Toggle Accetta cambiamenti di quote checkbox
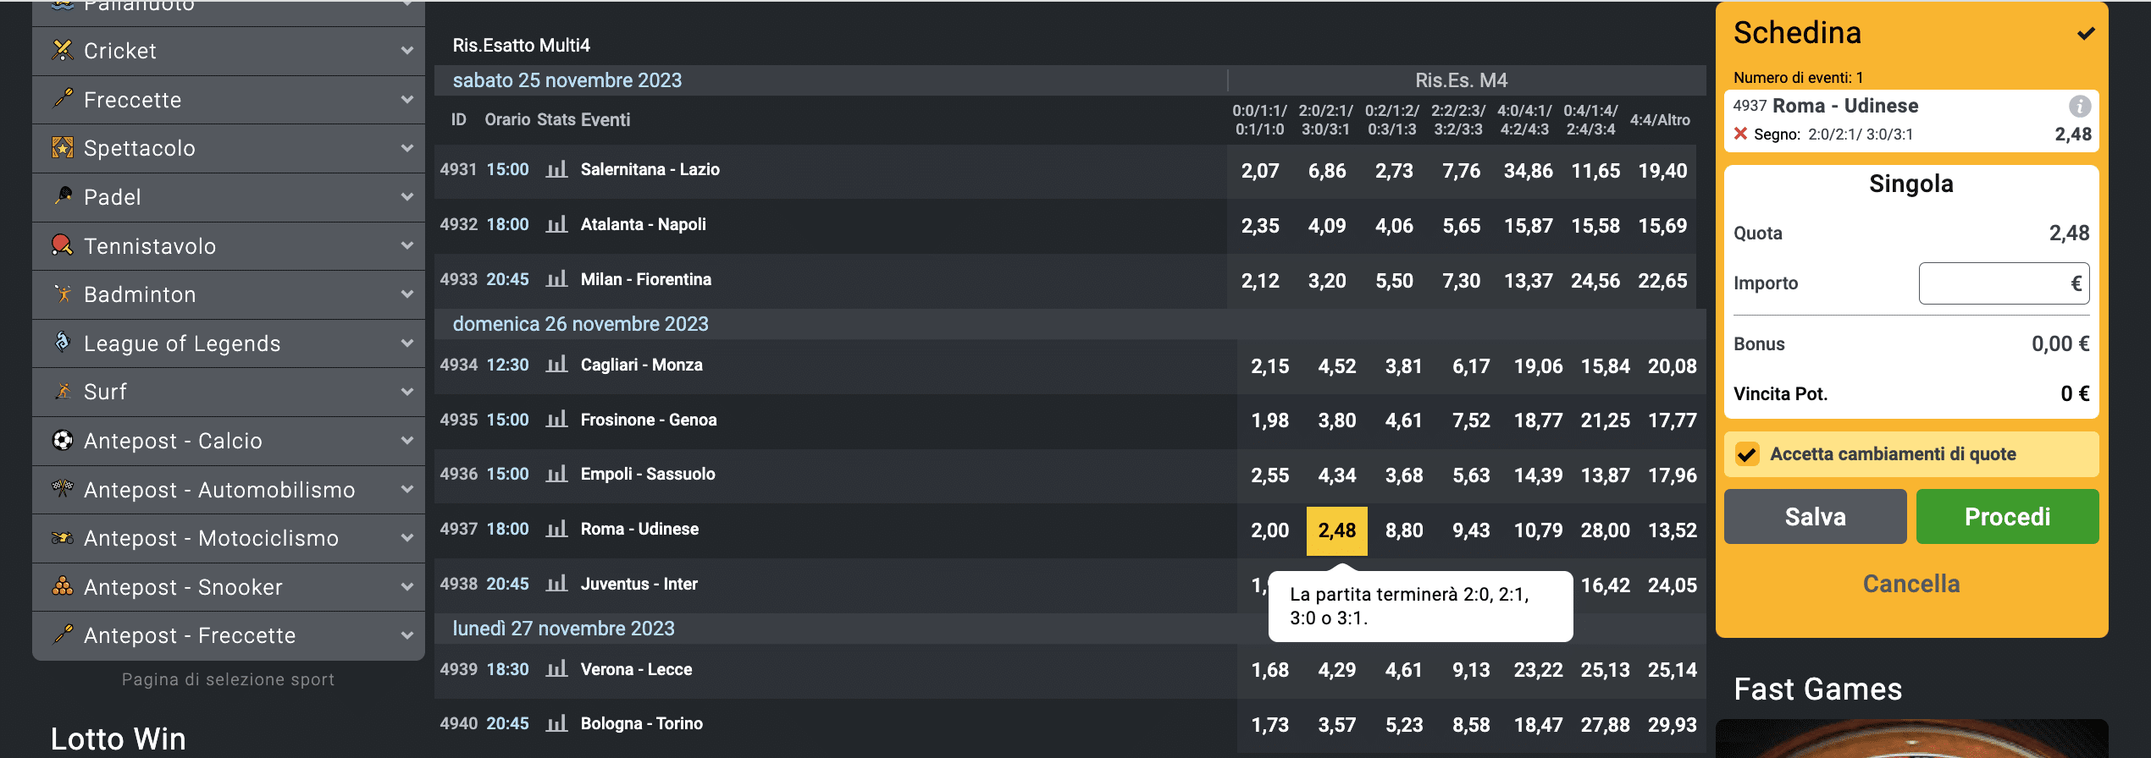 [1746, 454]
